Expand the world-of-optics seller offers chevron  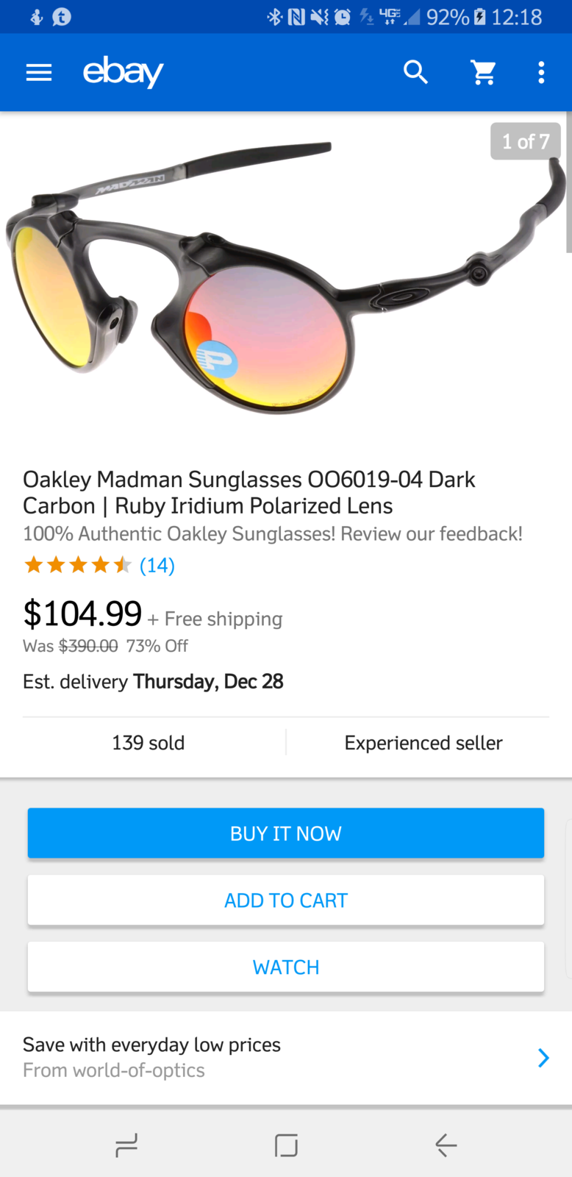click(x=543, y=1058)
